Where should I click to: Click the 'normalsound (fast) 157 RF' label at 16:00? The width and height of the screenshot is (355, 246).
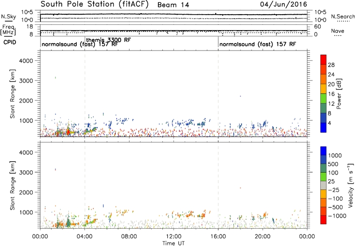click(258, 44)
